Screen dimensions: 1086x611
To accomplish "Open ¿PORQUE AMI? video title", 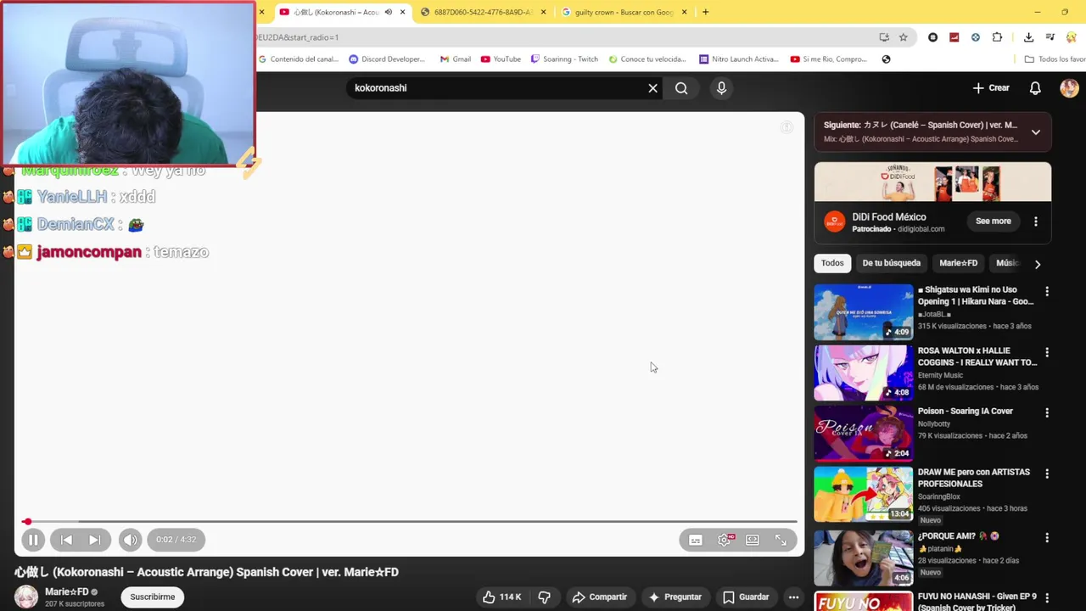I will click(x=958, y=536).
